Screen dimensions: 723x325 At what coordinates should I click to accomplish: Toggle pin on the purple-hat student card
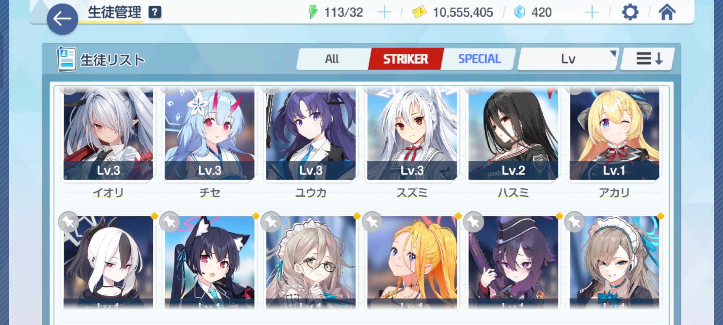tap(473, 222)
